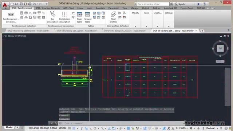This screenshot has width=233, height=131.
Task: Click the navigation bar on right side
Action: [227, 87]
